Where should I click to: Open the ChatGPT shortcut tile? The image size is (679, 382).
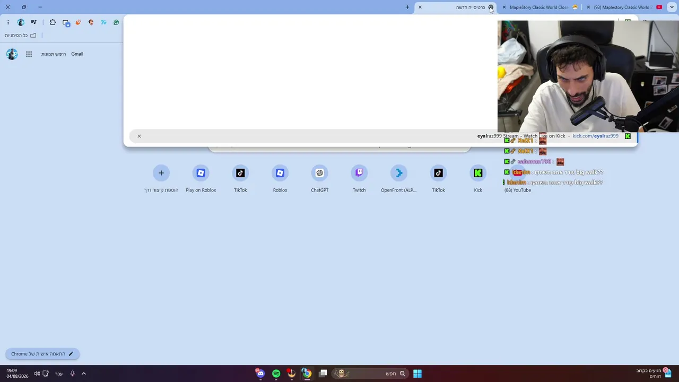pos(319,179)
